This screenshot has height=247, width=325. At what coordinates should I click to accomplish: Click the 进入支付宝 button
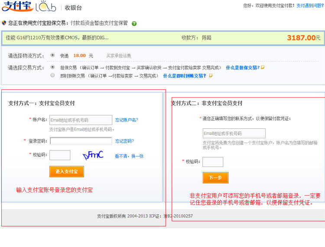coord(67,172)
